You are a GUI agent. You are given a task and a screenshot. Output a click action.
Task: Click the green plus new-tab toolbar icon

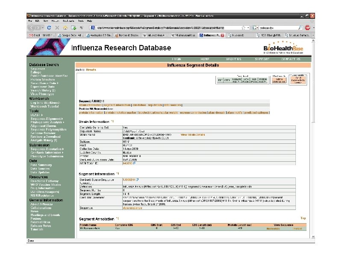point(74,28)
